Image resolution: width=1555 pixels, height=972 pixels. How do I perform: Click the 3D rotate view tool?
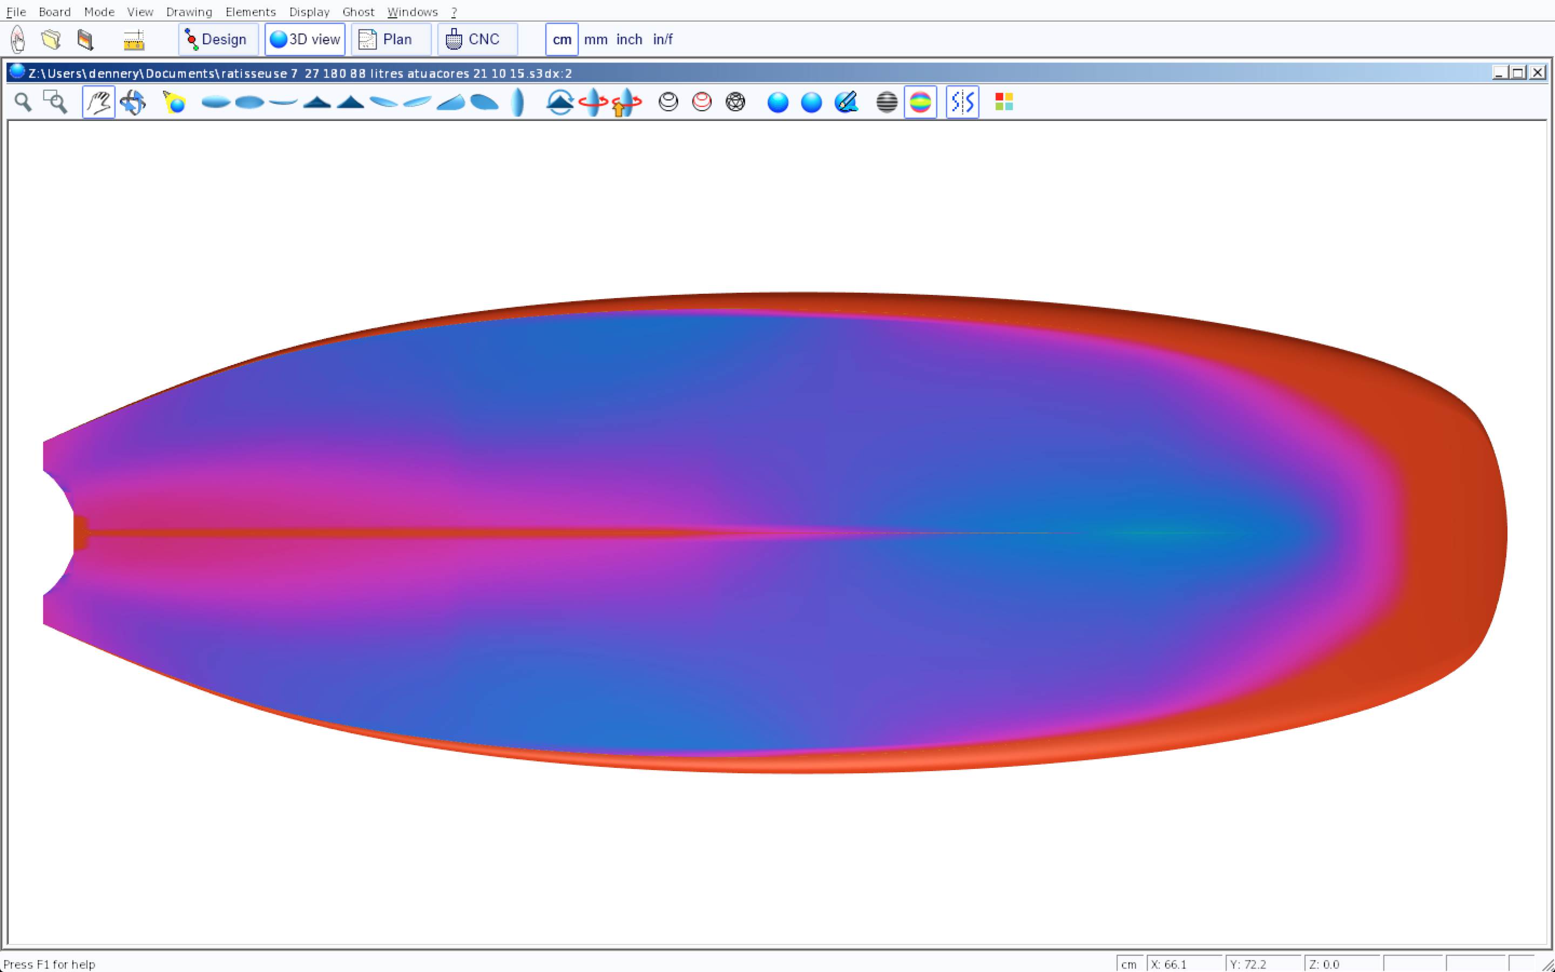132,102
